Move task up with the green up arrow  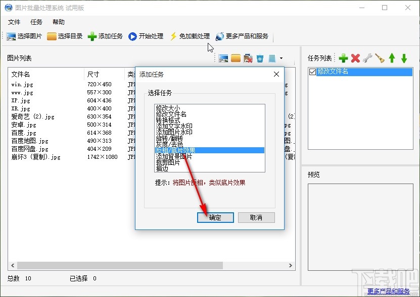click(391, 57)
